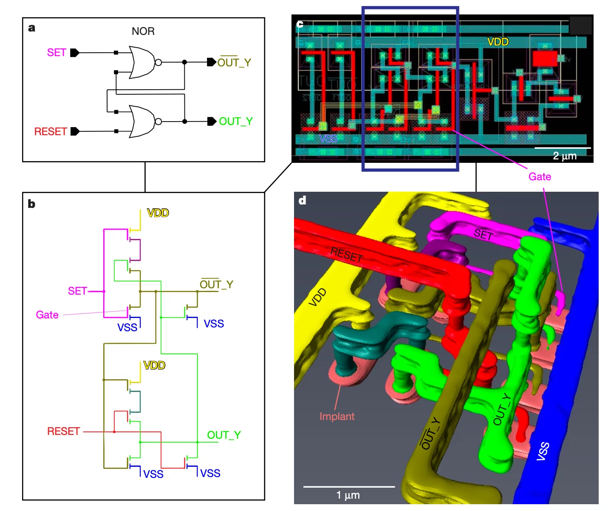Expand panel d by clicking its label
The width and height of the screenshot is (611, 511).
302,200
